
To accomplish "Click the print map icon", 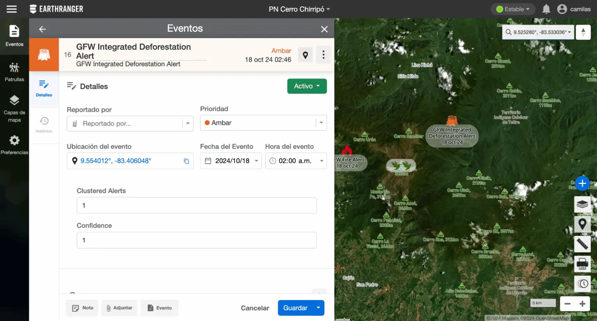I will pos(582,264).
